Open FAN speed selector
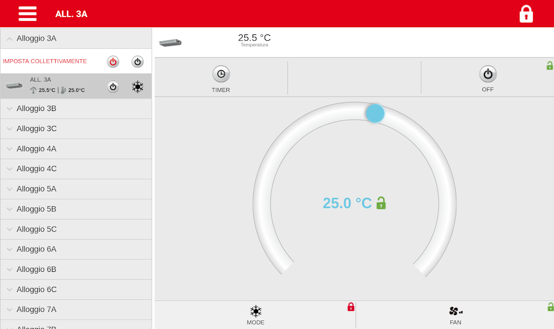554x329 pixels. [x=456, y=311]
